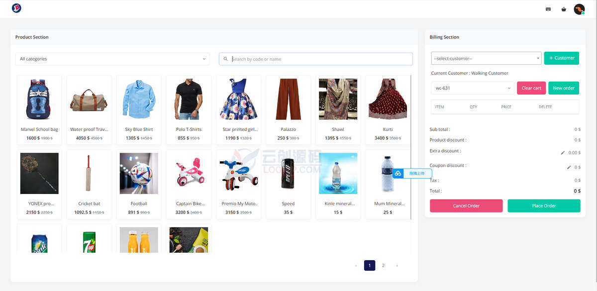Click the QTY column header
The width and height of the screenshot is (597, 291).
[473, 107]
